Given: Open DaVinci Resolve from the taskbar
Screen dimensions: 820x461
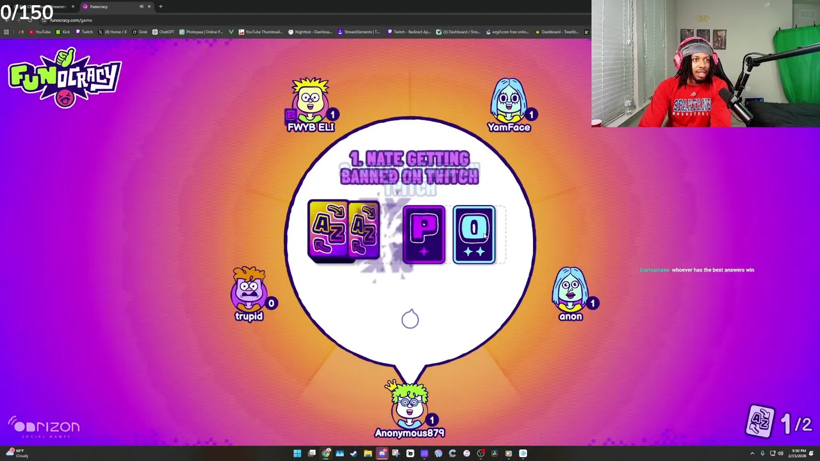Looking at the screenshot, I should click(x=495, y=453).
